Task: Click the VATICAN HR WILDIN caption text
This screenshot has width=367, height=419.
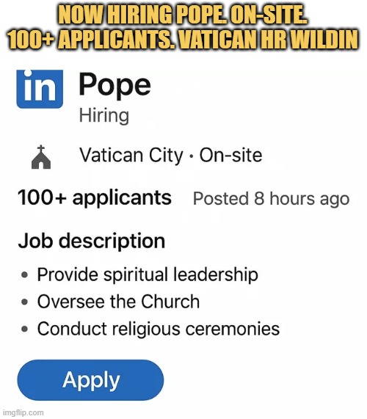Action: (267, 40)
